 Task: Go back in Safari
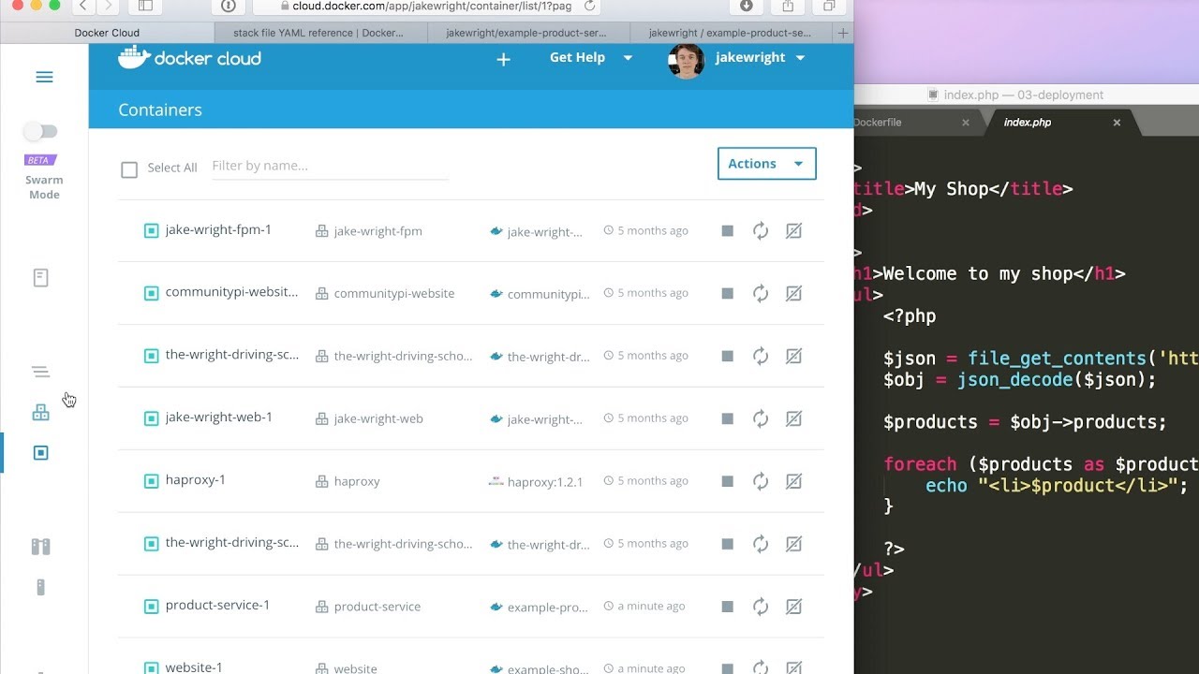pos(83,6)
